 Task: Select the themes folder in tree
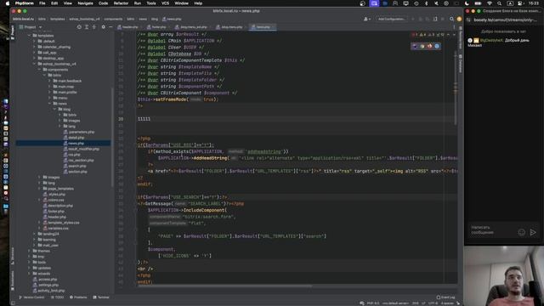tap(42, 252)
